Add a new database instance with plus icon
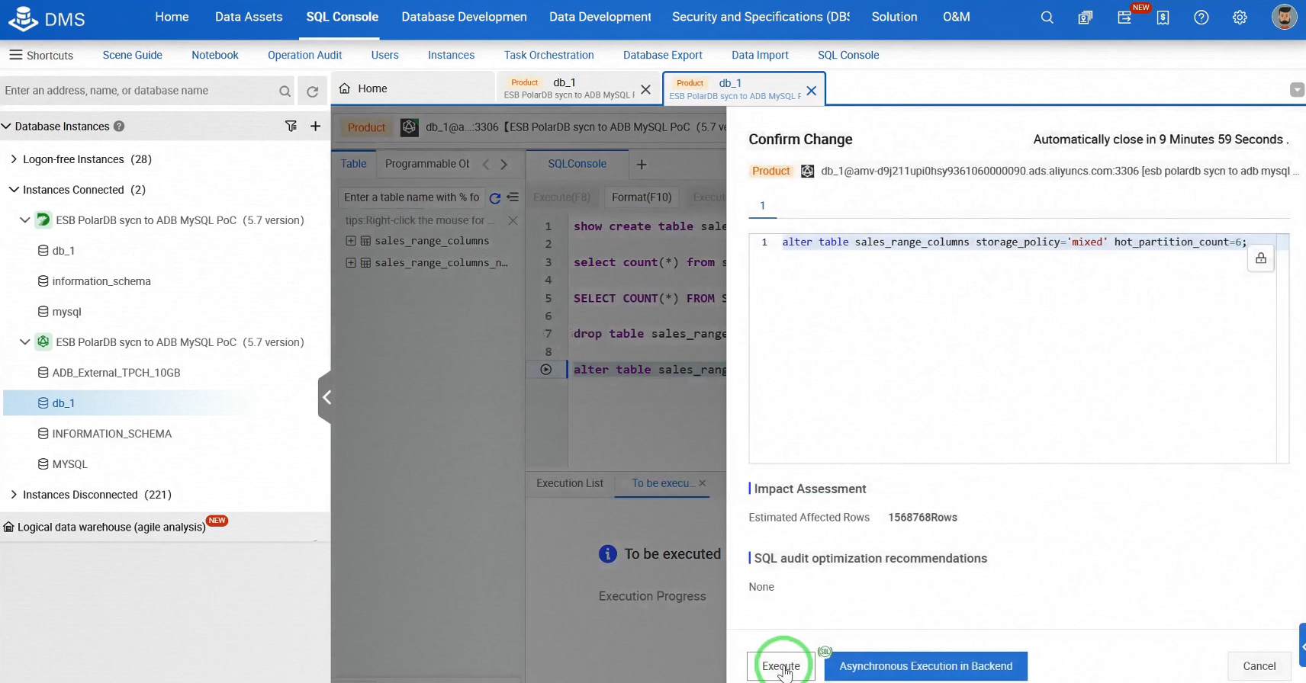1306x683 pixels. [x=315, y=126]
